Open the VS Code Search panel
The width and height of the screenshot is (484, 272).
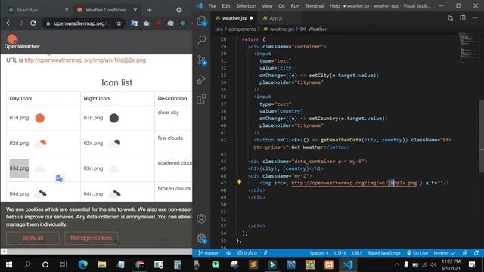(x=202, y=39)
